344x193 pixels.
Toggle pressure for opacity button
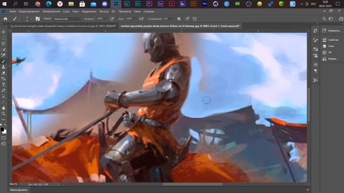tap(112, 19)
